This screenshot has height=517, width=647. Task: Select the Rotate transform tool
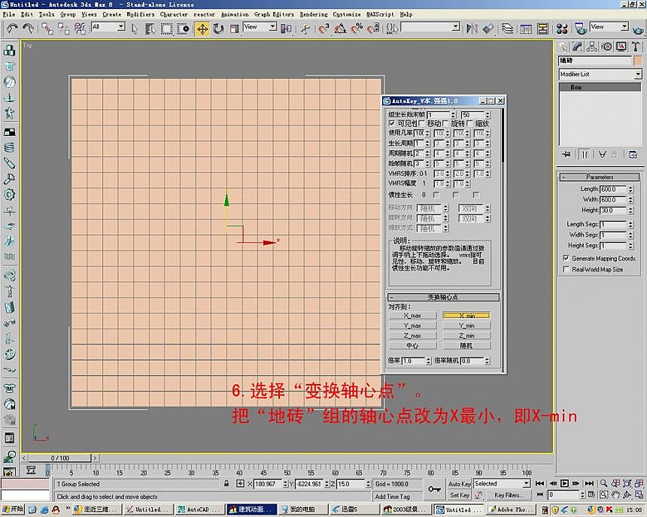[218, 29]
